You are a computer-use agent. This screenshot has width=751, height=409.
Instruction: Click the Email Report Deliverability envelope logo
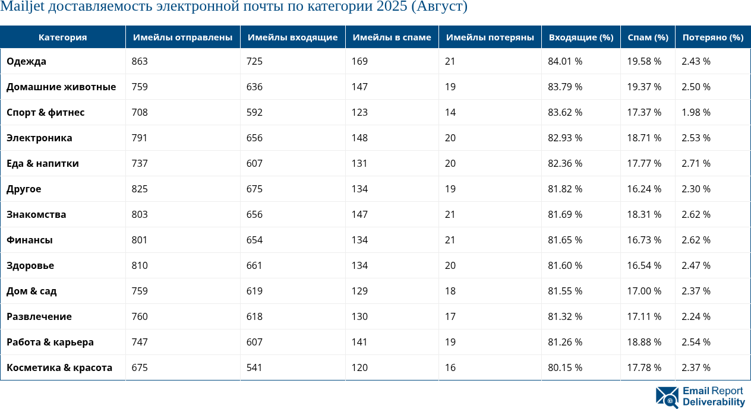667,397
